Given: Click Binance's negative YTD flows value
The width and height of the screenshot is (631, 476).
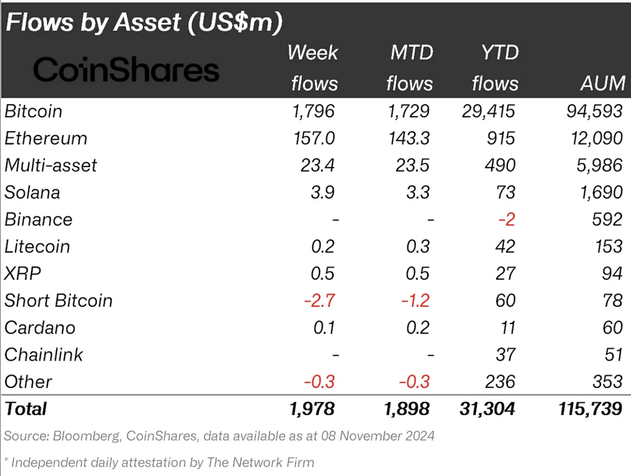Looking at the screenshot, I should pyautogui.click(x=507, y=219).
